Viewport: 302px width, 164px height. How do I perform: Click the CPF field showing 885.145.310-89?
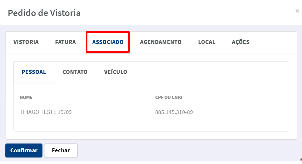217,112
